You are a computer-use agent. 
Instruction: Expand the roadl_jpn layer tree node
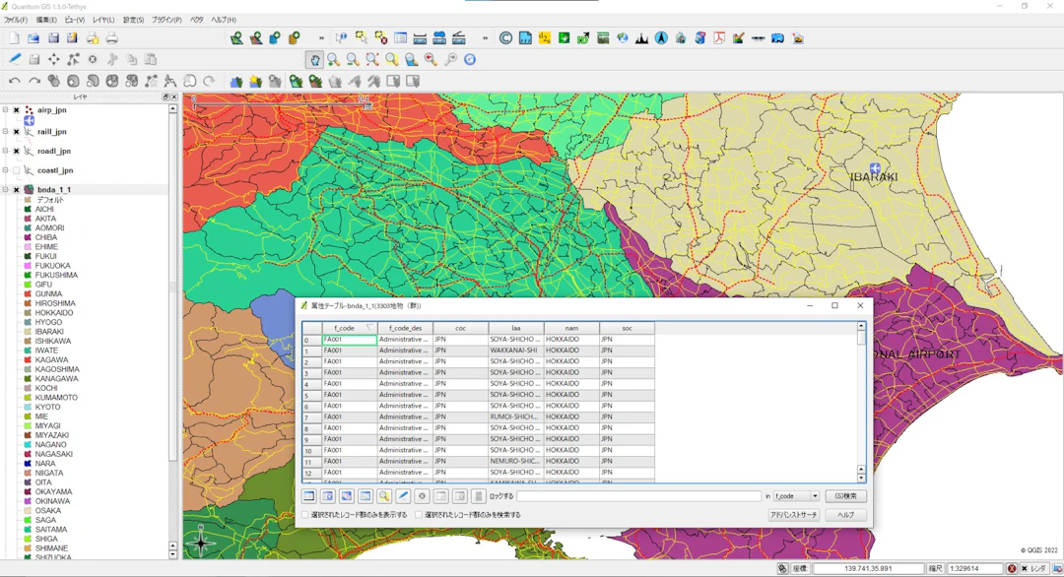click(x=6, y=152)
